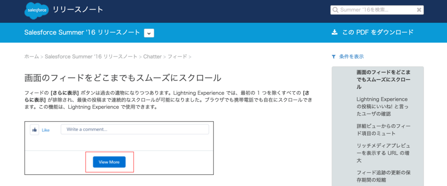This screenshot has width=447, height=186.
Task: Open the 条件を表示 filter link
Action: pos(351,57)
